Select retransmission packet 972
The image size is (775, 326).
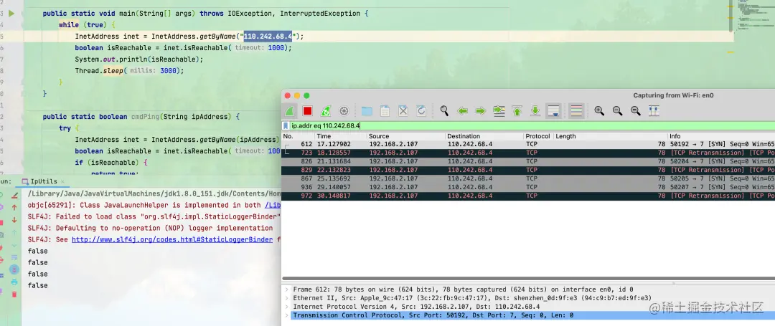[x=528, y=196]
